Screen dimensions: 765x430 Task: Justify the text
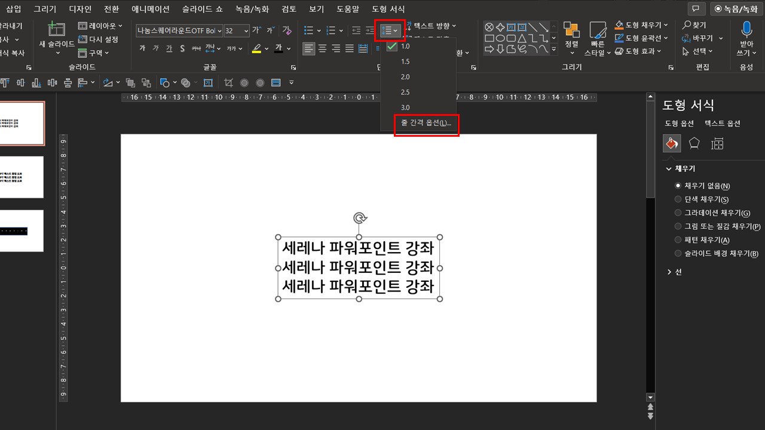click(x=349, y=48)
